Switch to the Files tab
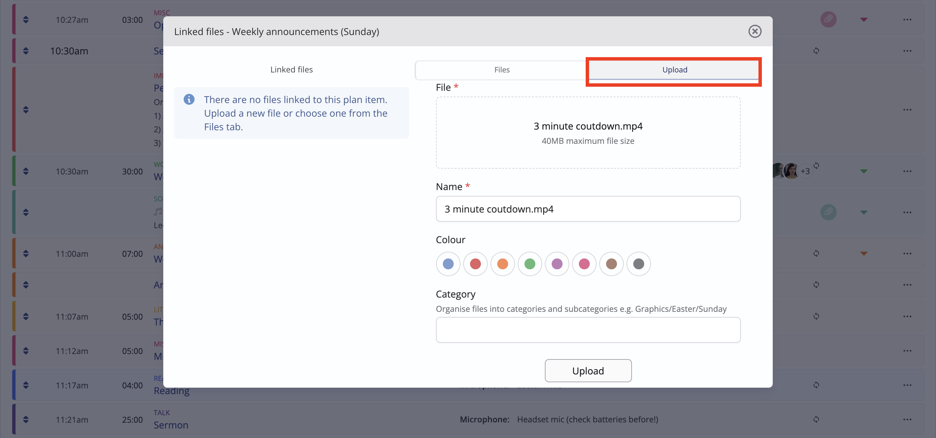This screenshot has width=936, height=438. (x=502, y=70)
